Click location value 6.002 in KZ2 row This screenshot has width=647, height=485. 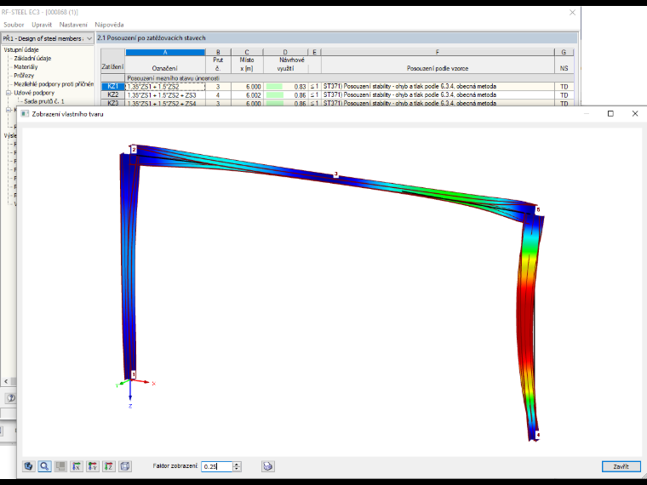247,94
